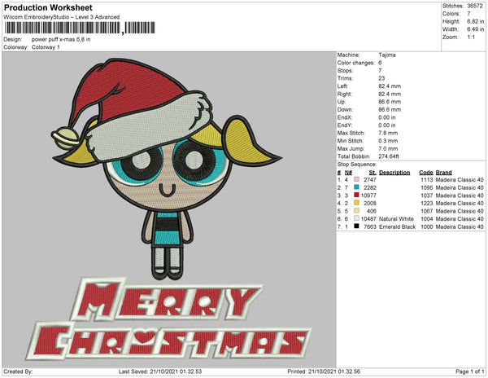This screenshot has height=378, width=488.
Task: Click the Emerald Black color swatch
Action: click(x=356, y=226)
